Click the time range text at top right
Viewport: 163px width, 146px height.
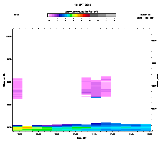tap(145, 18)
